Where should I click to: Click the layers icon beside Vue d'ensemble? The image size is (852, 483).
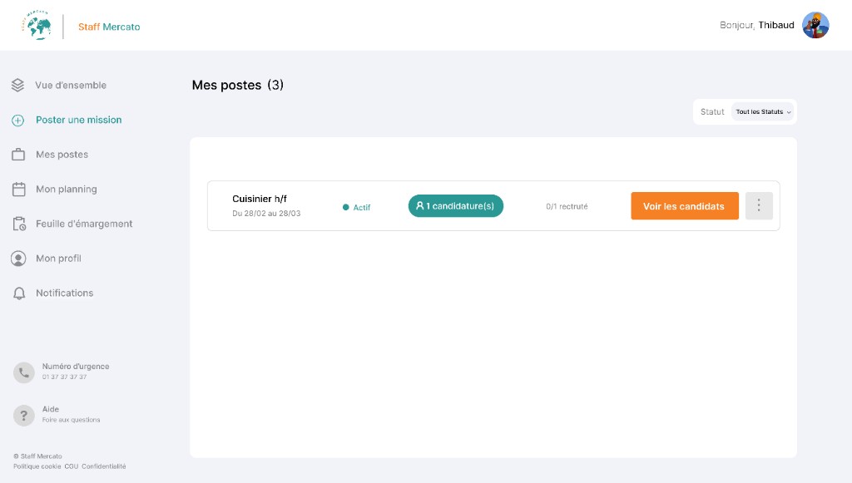pyautogui.click(x=18, y=85)
